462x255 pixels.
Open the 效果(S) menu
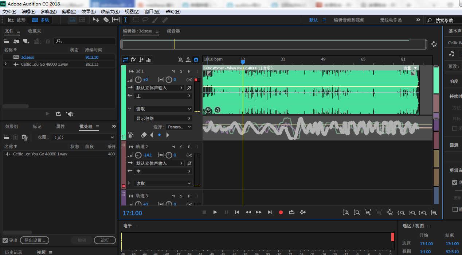click(x=89, y=12)
